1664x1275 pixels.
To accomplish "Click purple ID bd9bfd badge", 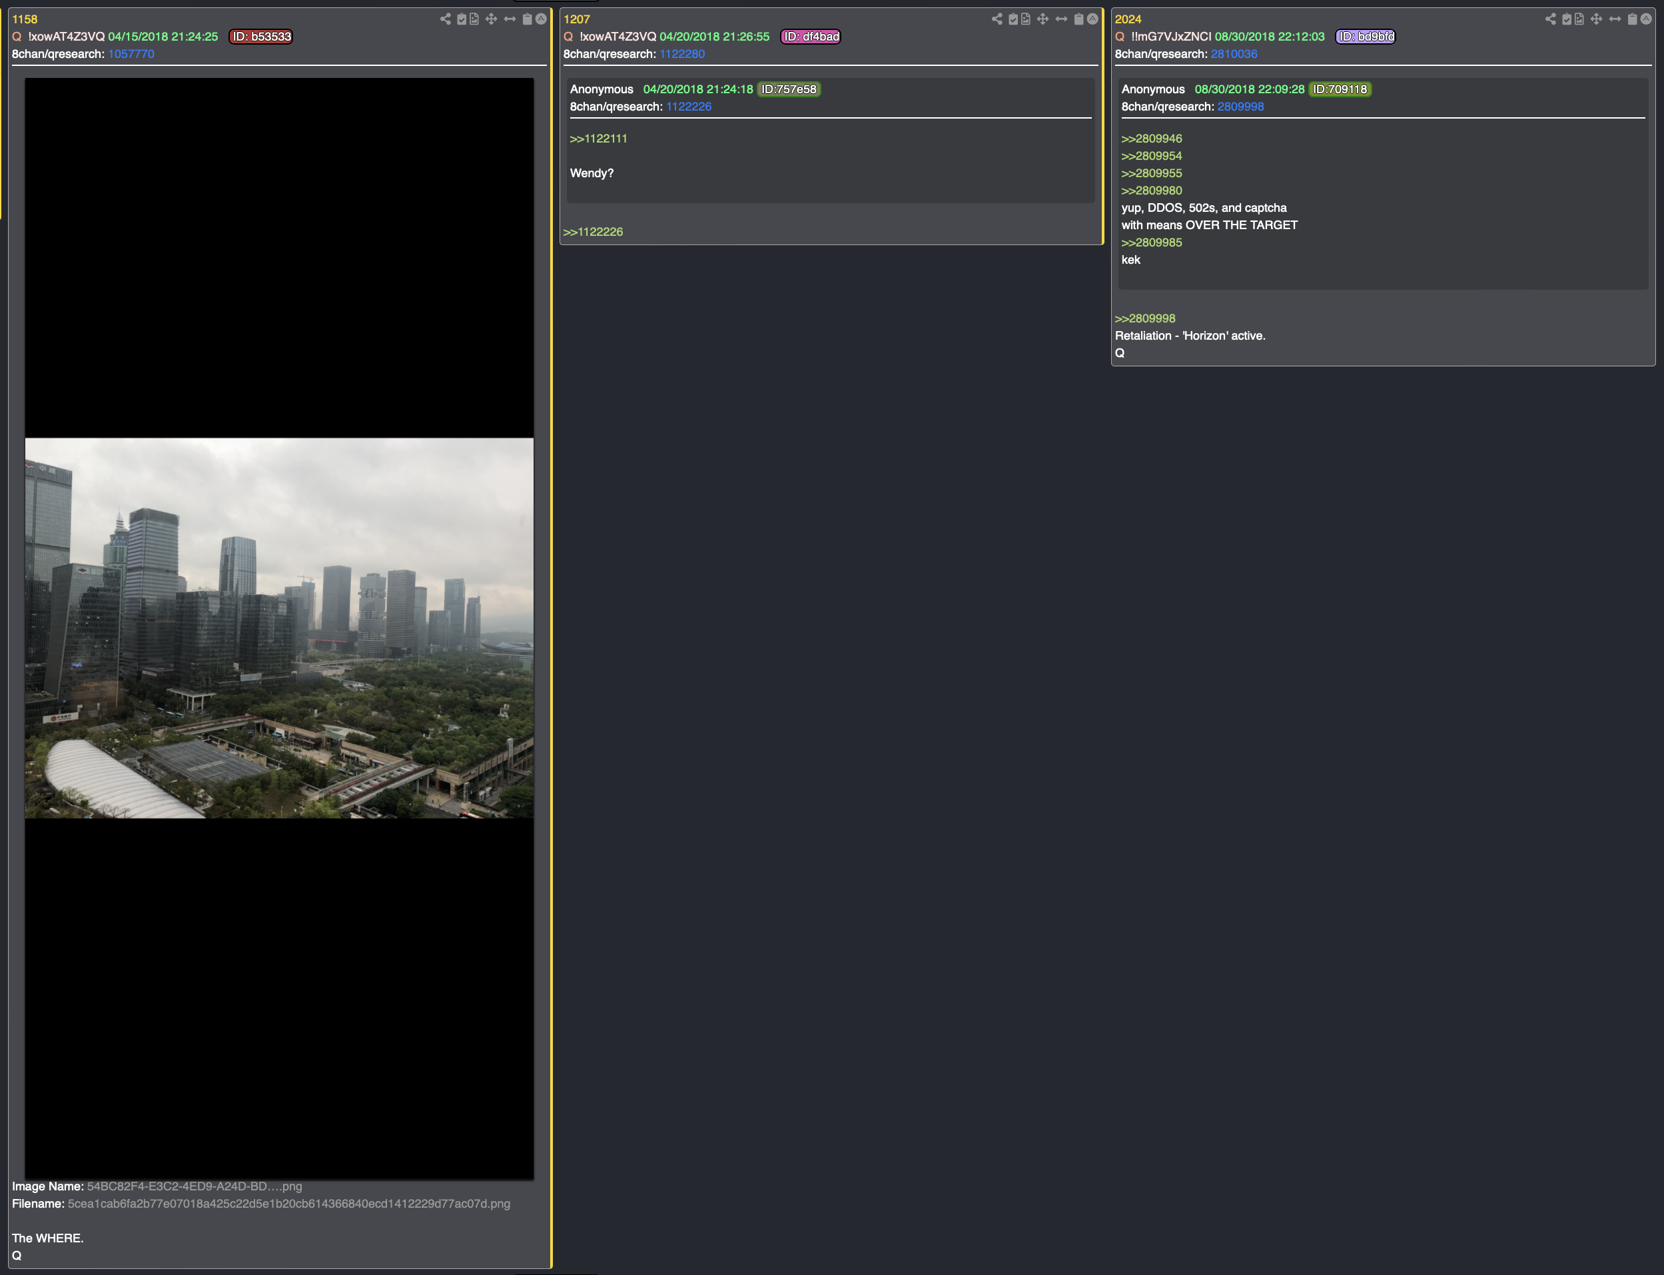I will pyautogui.click(x=1364, y=37).
